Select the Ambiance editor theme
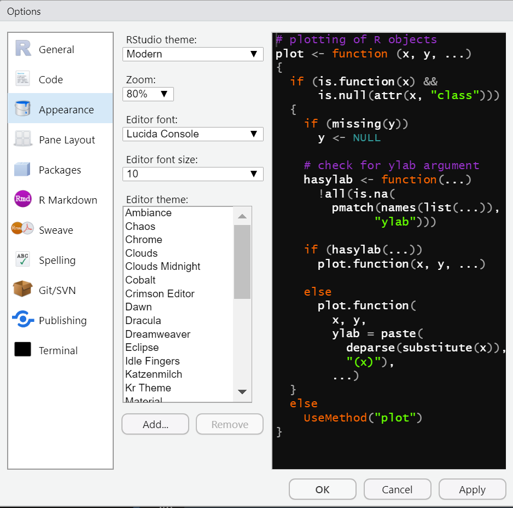 click(178, 213)
